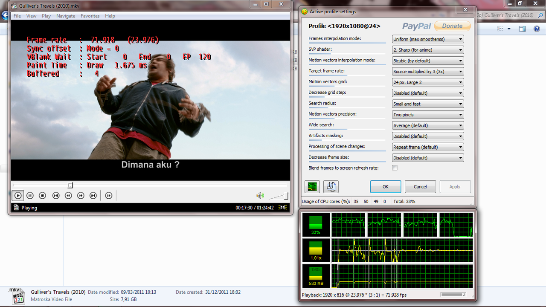Image resolution: width=546 pixels, height=307 pixels.
Task: Open Frames interpolation mode dropdown
Action: point(428,39)
